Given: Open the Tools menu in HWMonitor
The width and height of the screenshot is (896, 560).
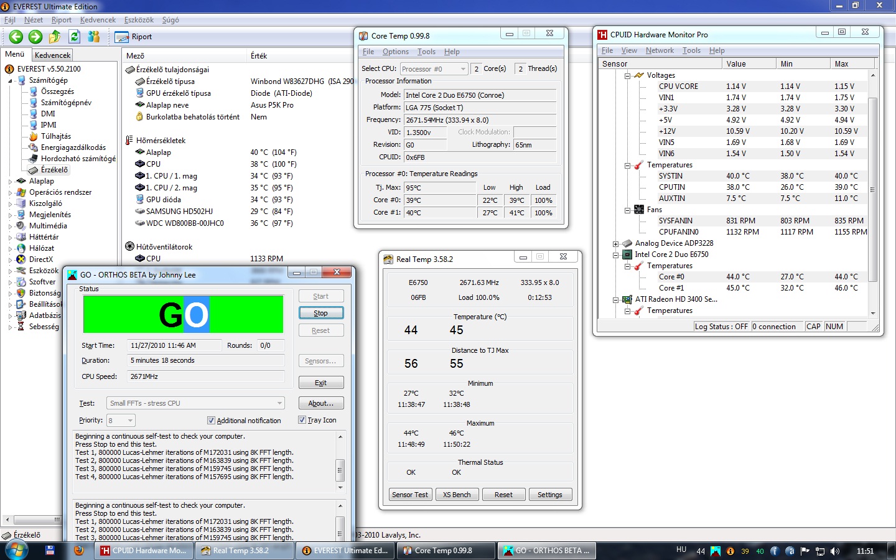Looking at the screenshot, I should [x=691, y=50].
